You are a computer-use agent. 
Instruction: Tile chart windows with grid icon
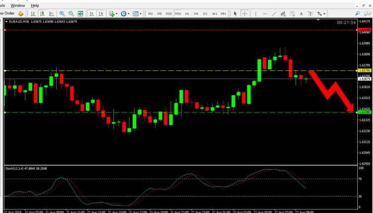click(x=81, y=14)
